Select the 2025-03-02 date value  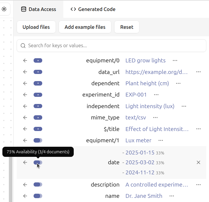point(140,162)
